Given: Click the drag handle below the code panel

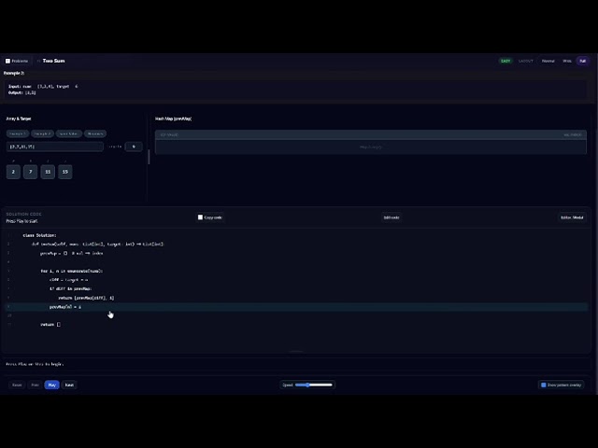Looking at the screenshot, I should (296, 351).
